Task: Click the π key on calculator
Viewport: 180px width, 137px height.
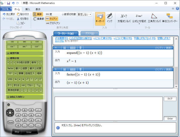Action: (23, 79)
